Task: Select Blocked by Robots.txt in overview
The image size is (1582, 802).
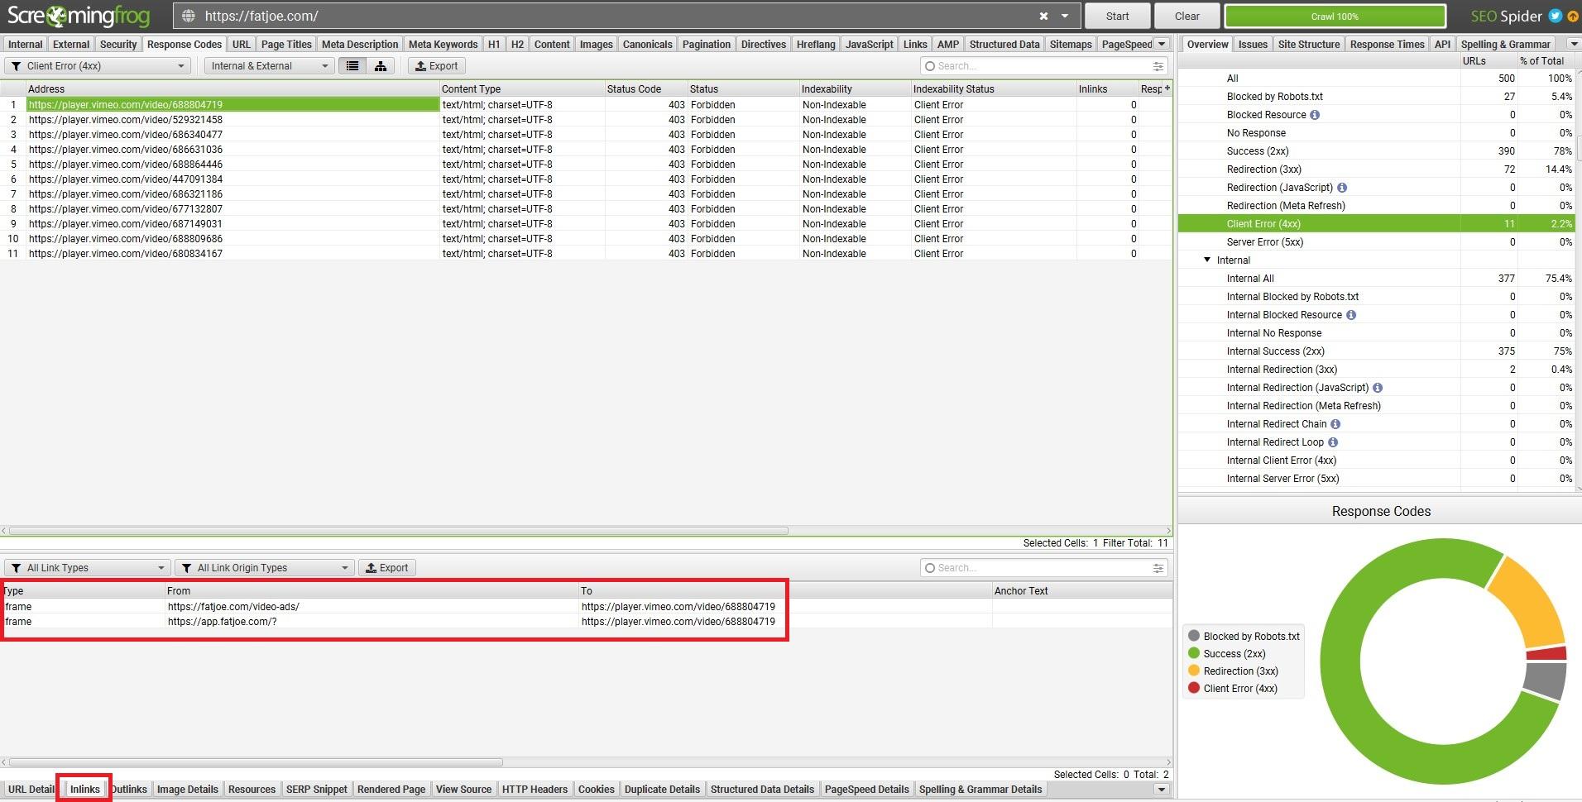Action: point(1376,97)
